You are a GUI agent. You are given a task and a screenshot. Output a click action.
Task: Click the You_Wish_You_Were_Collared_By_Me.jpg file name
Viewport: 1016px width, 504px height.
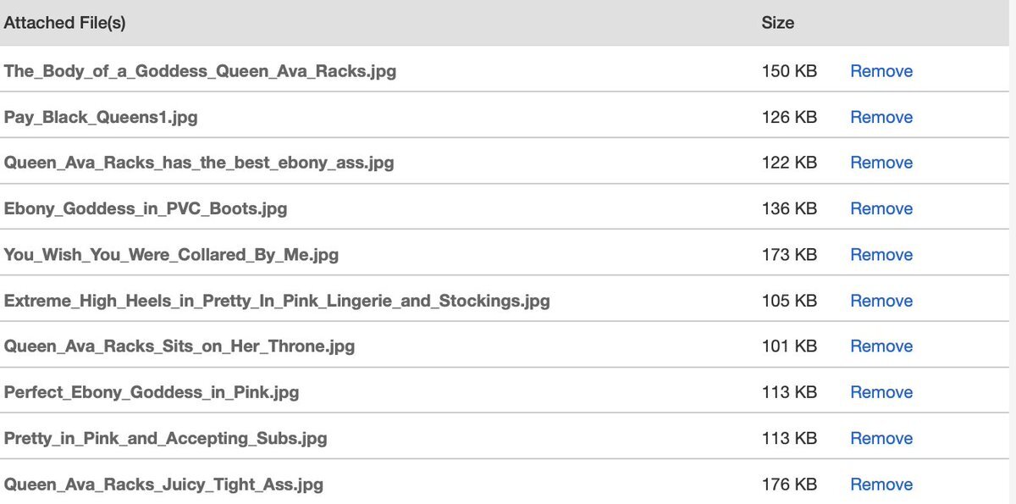171,254
